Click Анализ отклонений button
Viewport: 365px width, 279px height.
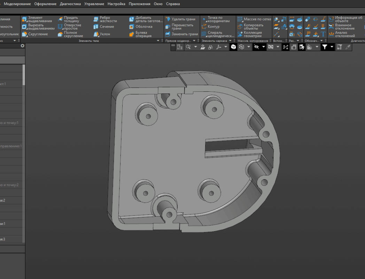[x=342, y=34]
